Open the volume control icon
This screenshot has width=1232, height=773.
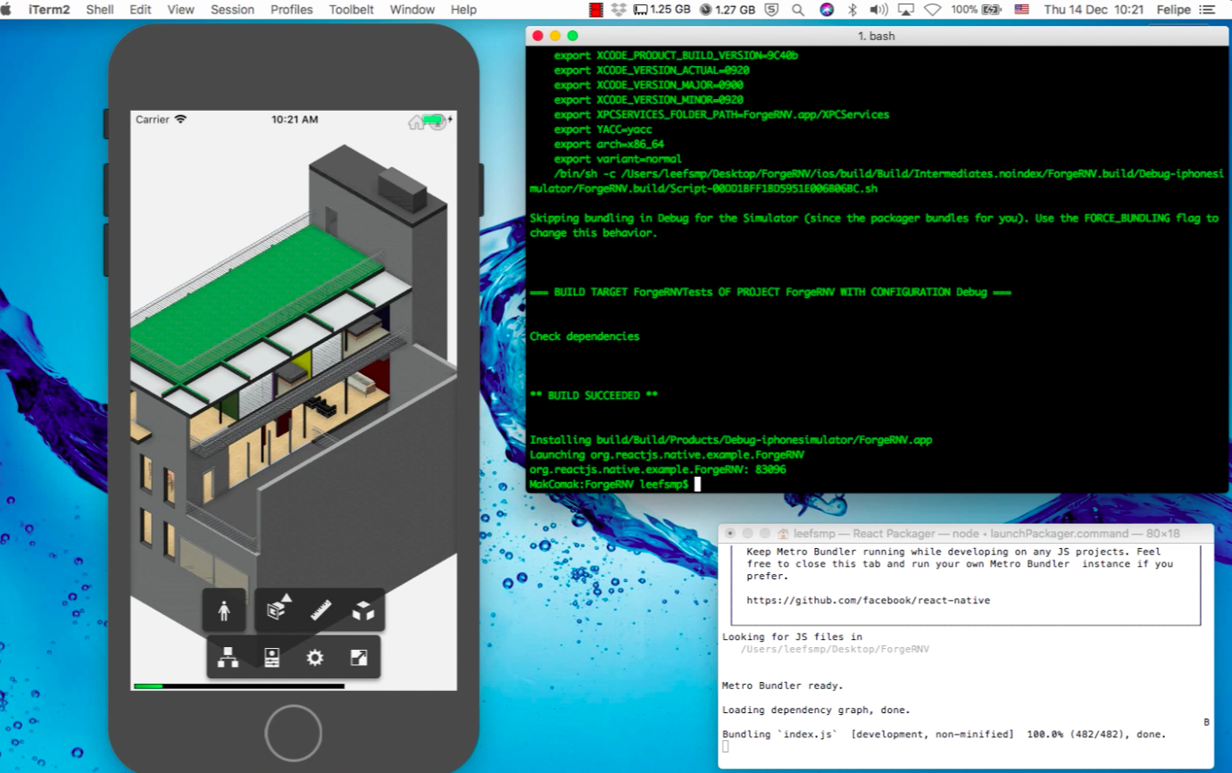pyautogui.click(x=878, y=10)
